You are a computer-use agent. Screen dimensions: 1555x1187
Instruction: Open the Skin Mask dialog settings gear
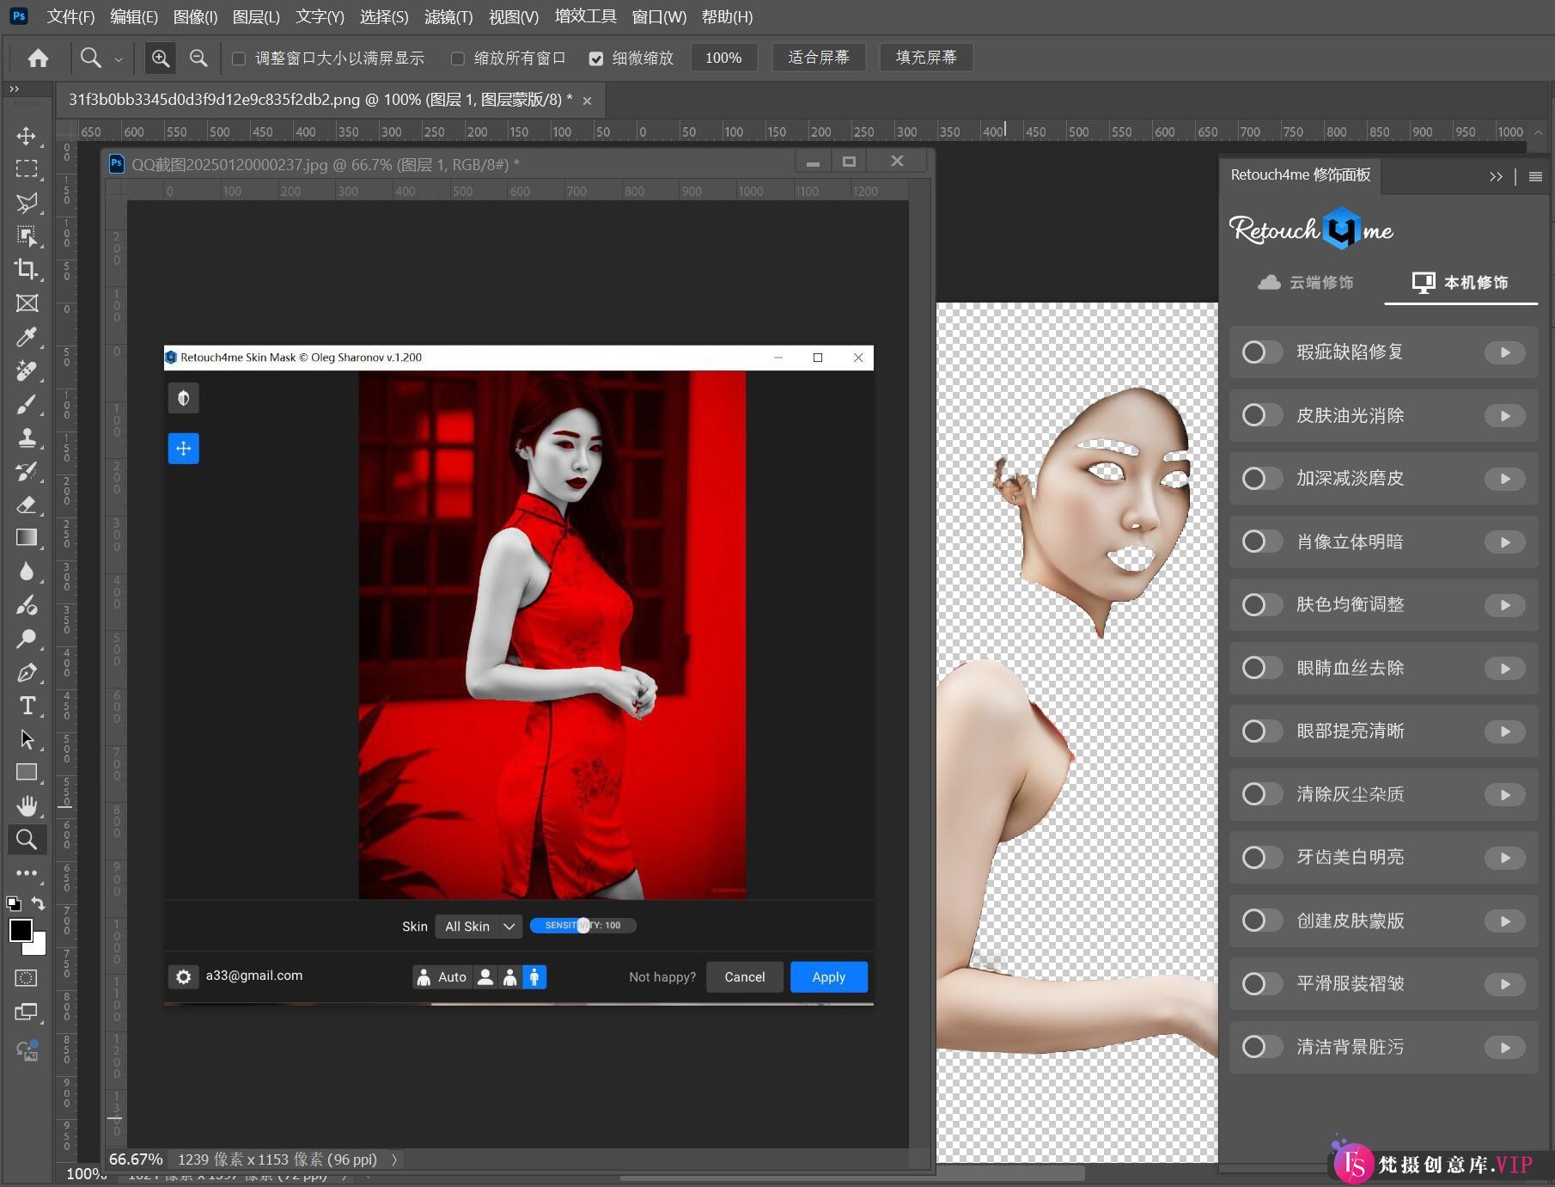(183, 976)
